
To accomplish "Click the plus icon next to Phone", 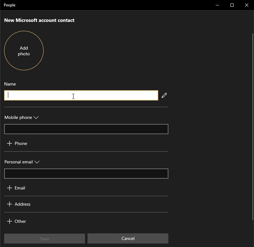I will 9,143.
